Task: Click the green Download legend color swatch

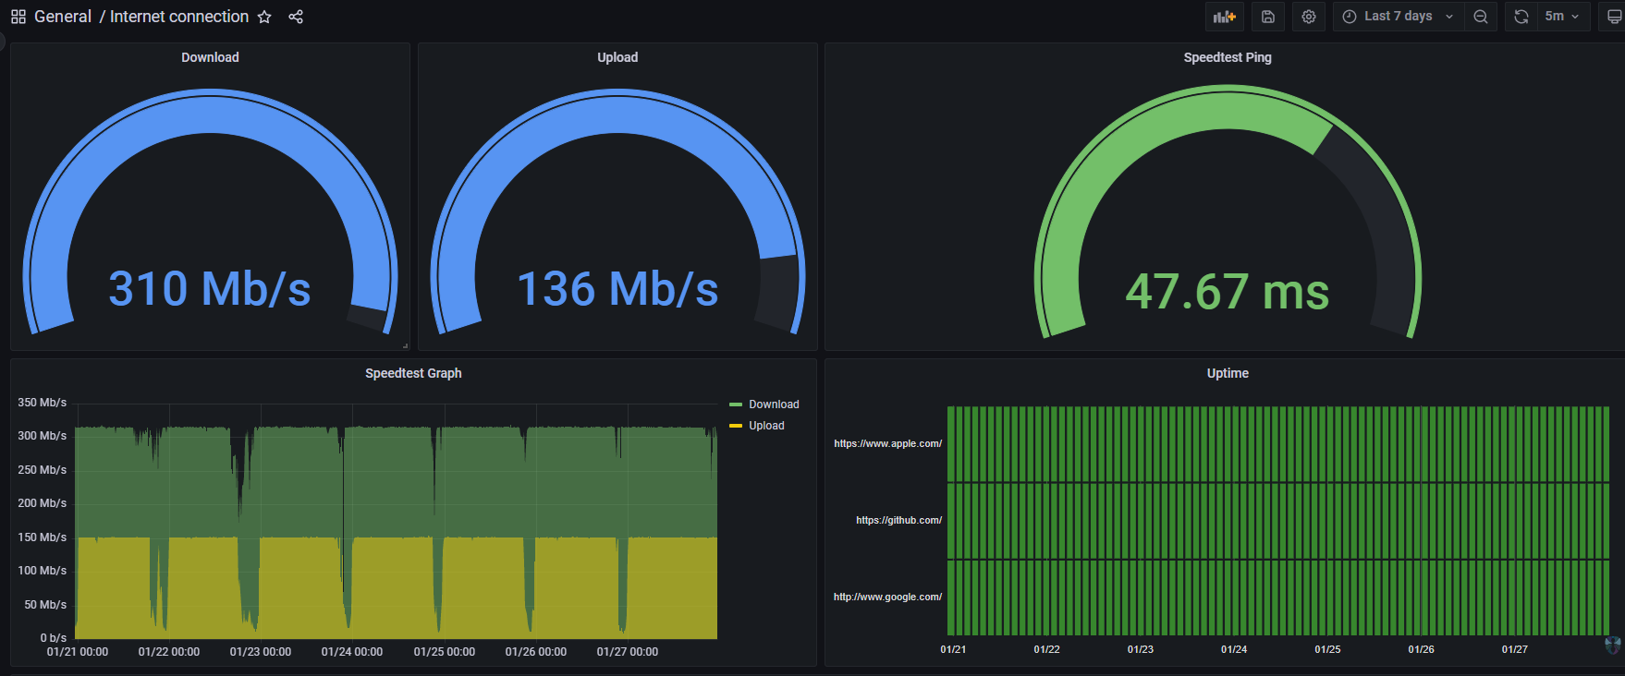Action: click(x=736, y=404)
